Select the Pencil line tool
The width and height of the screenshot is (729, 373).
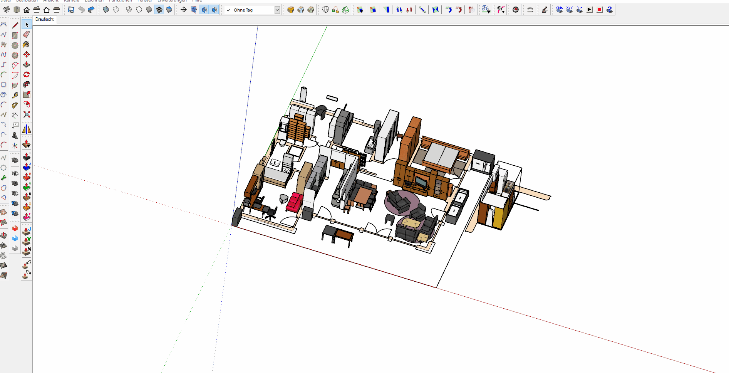point(15,25)
